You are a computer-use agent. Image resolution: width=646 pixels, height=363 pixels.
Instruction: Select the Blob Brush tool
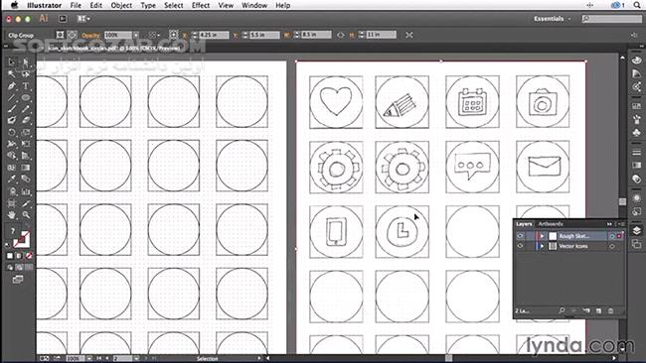12,120
